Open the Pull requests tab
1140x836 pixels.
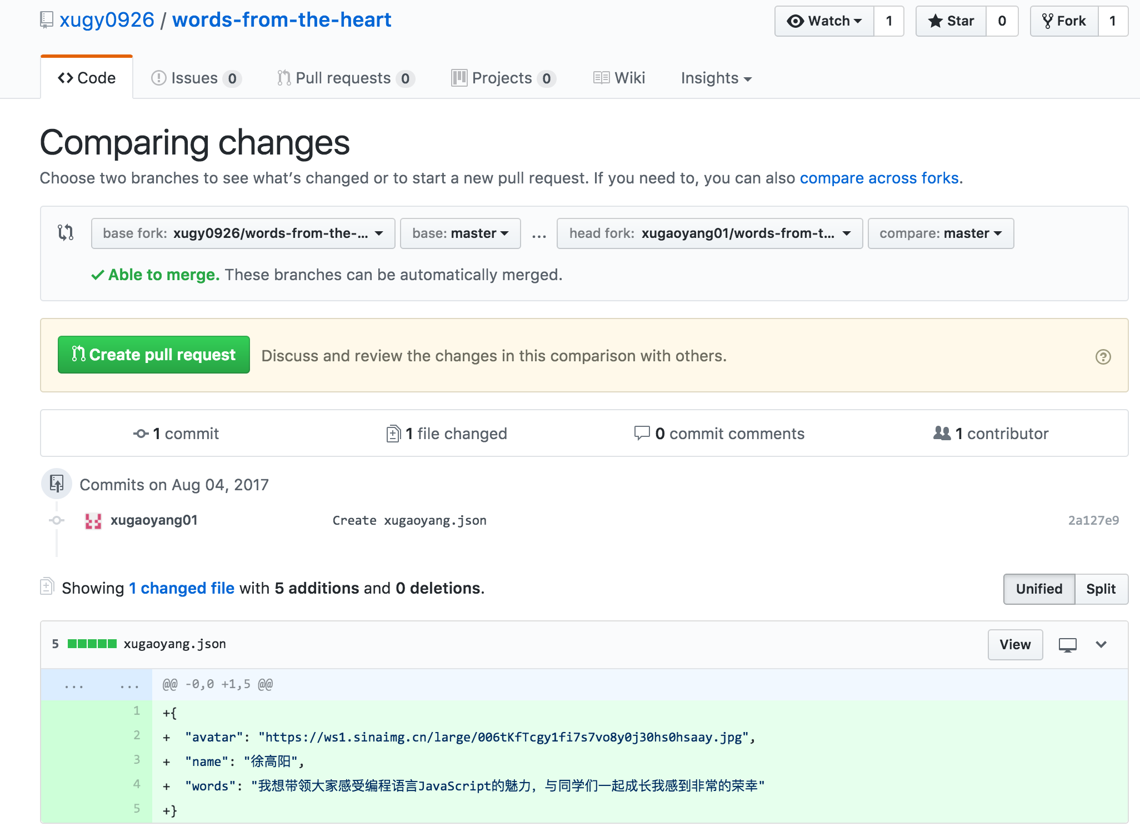point(344,78)
